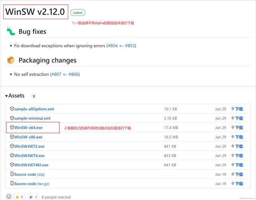
Task: Open WinSW.NET2.exe asset link
Action: coord(30,146)
